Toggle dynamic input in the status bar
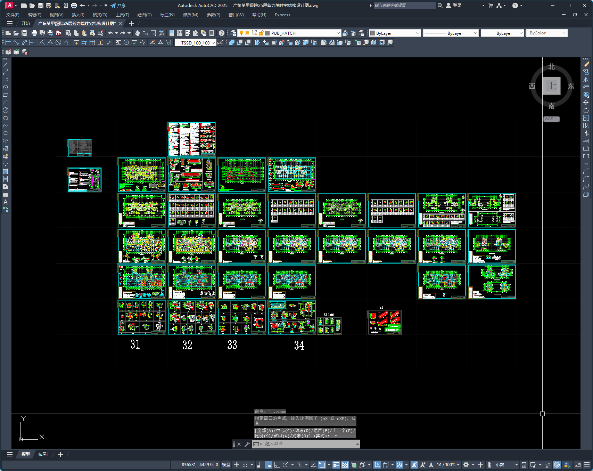 coord(268,465)
